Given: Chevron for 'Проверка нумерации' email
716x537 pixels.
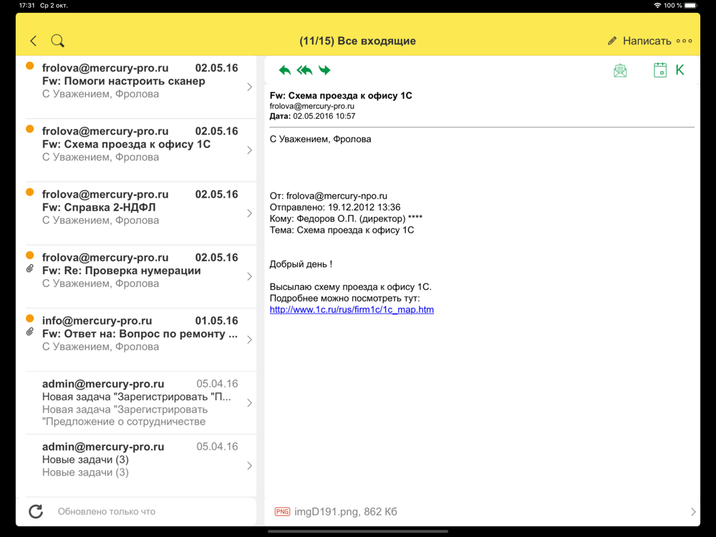Looking at the screenshot, I should [x=249, y=276].
